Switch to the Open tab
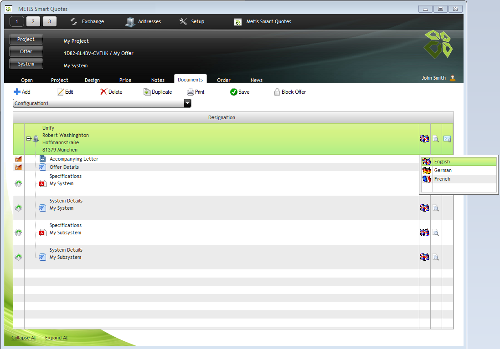This screenshot has height=349, width=500. coord(27,80)
